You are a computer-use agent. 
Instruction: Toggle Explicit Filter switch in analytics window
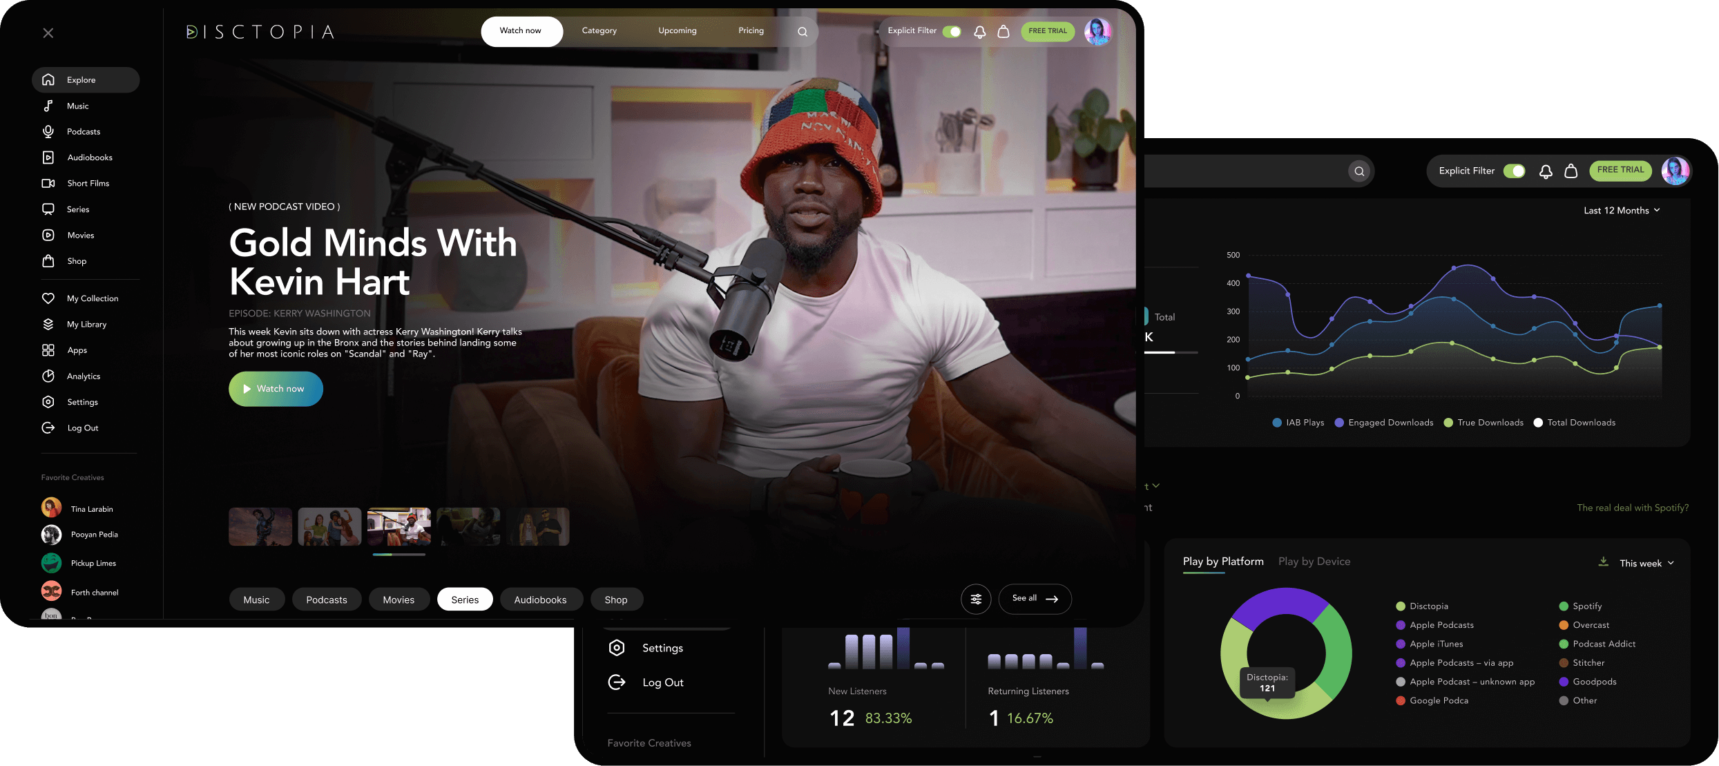[1515, 171]
